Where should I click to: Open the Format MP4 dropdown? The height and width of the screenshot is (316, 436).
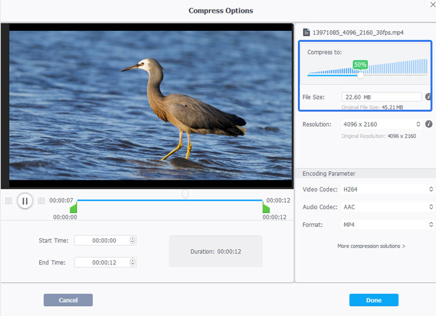click(388, 224)
